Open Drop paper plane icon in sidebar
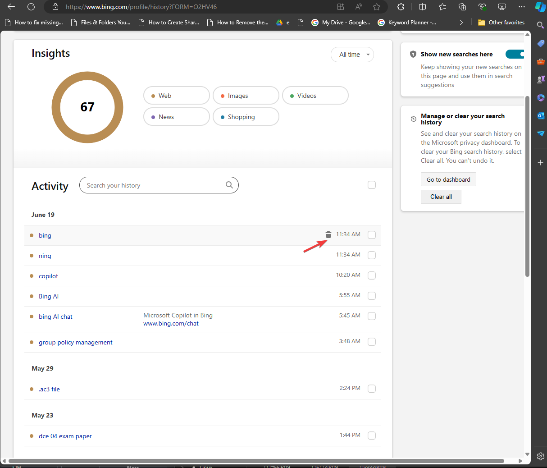 point(541,133)
